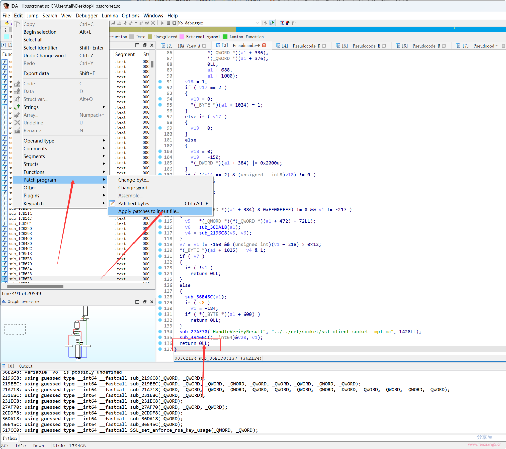
Task: Click Undo Change word menu entry
Action: pyautogui.click(x=61, y=56)
